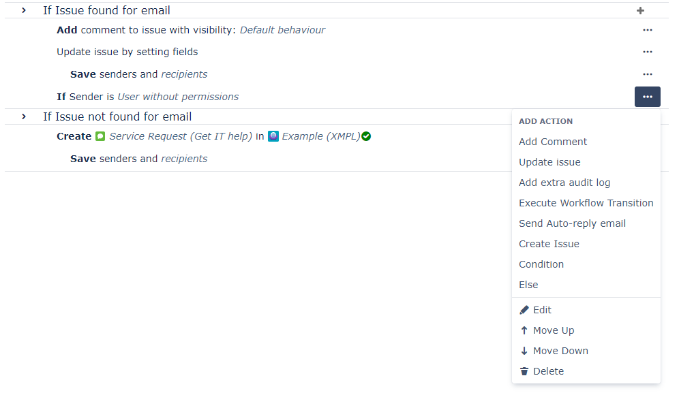This screenshot has height=393, width=679.
Task: Select Execute Workflow Transition action
Action: [586, 203]
